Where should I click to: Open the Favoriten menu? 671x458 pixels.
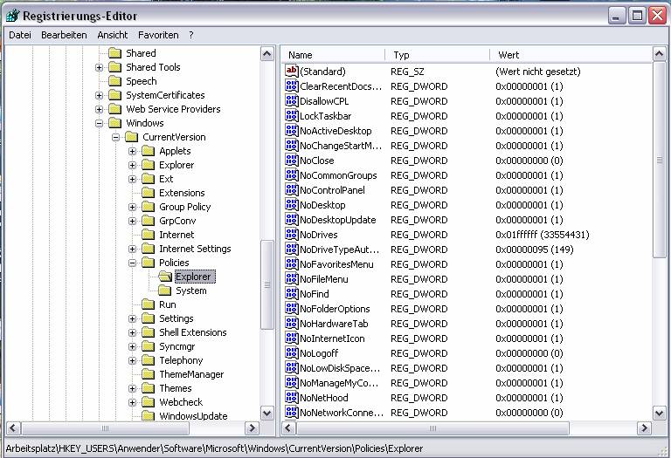coord(158,35)
